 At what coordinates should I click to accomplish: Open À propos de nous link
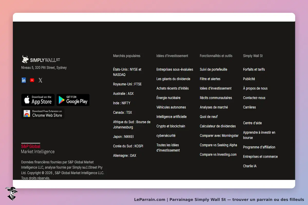click(x=255, y=88)
